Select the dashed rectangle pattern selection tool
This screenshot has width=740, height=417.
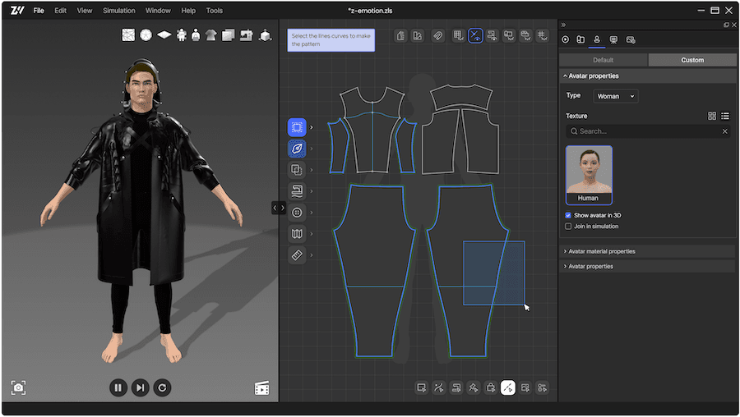[297, 127]
